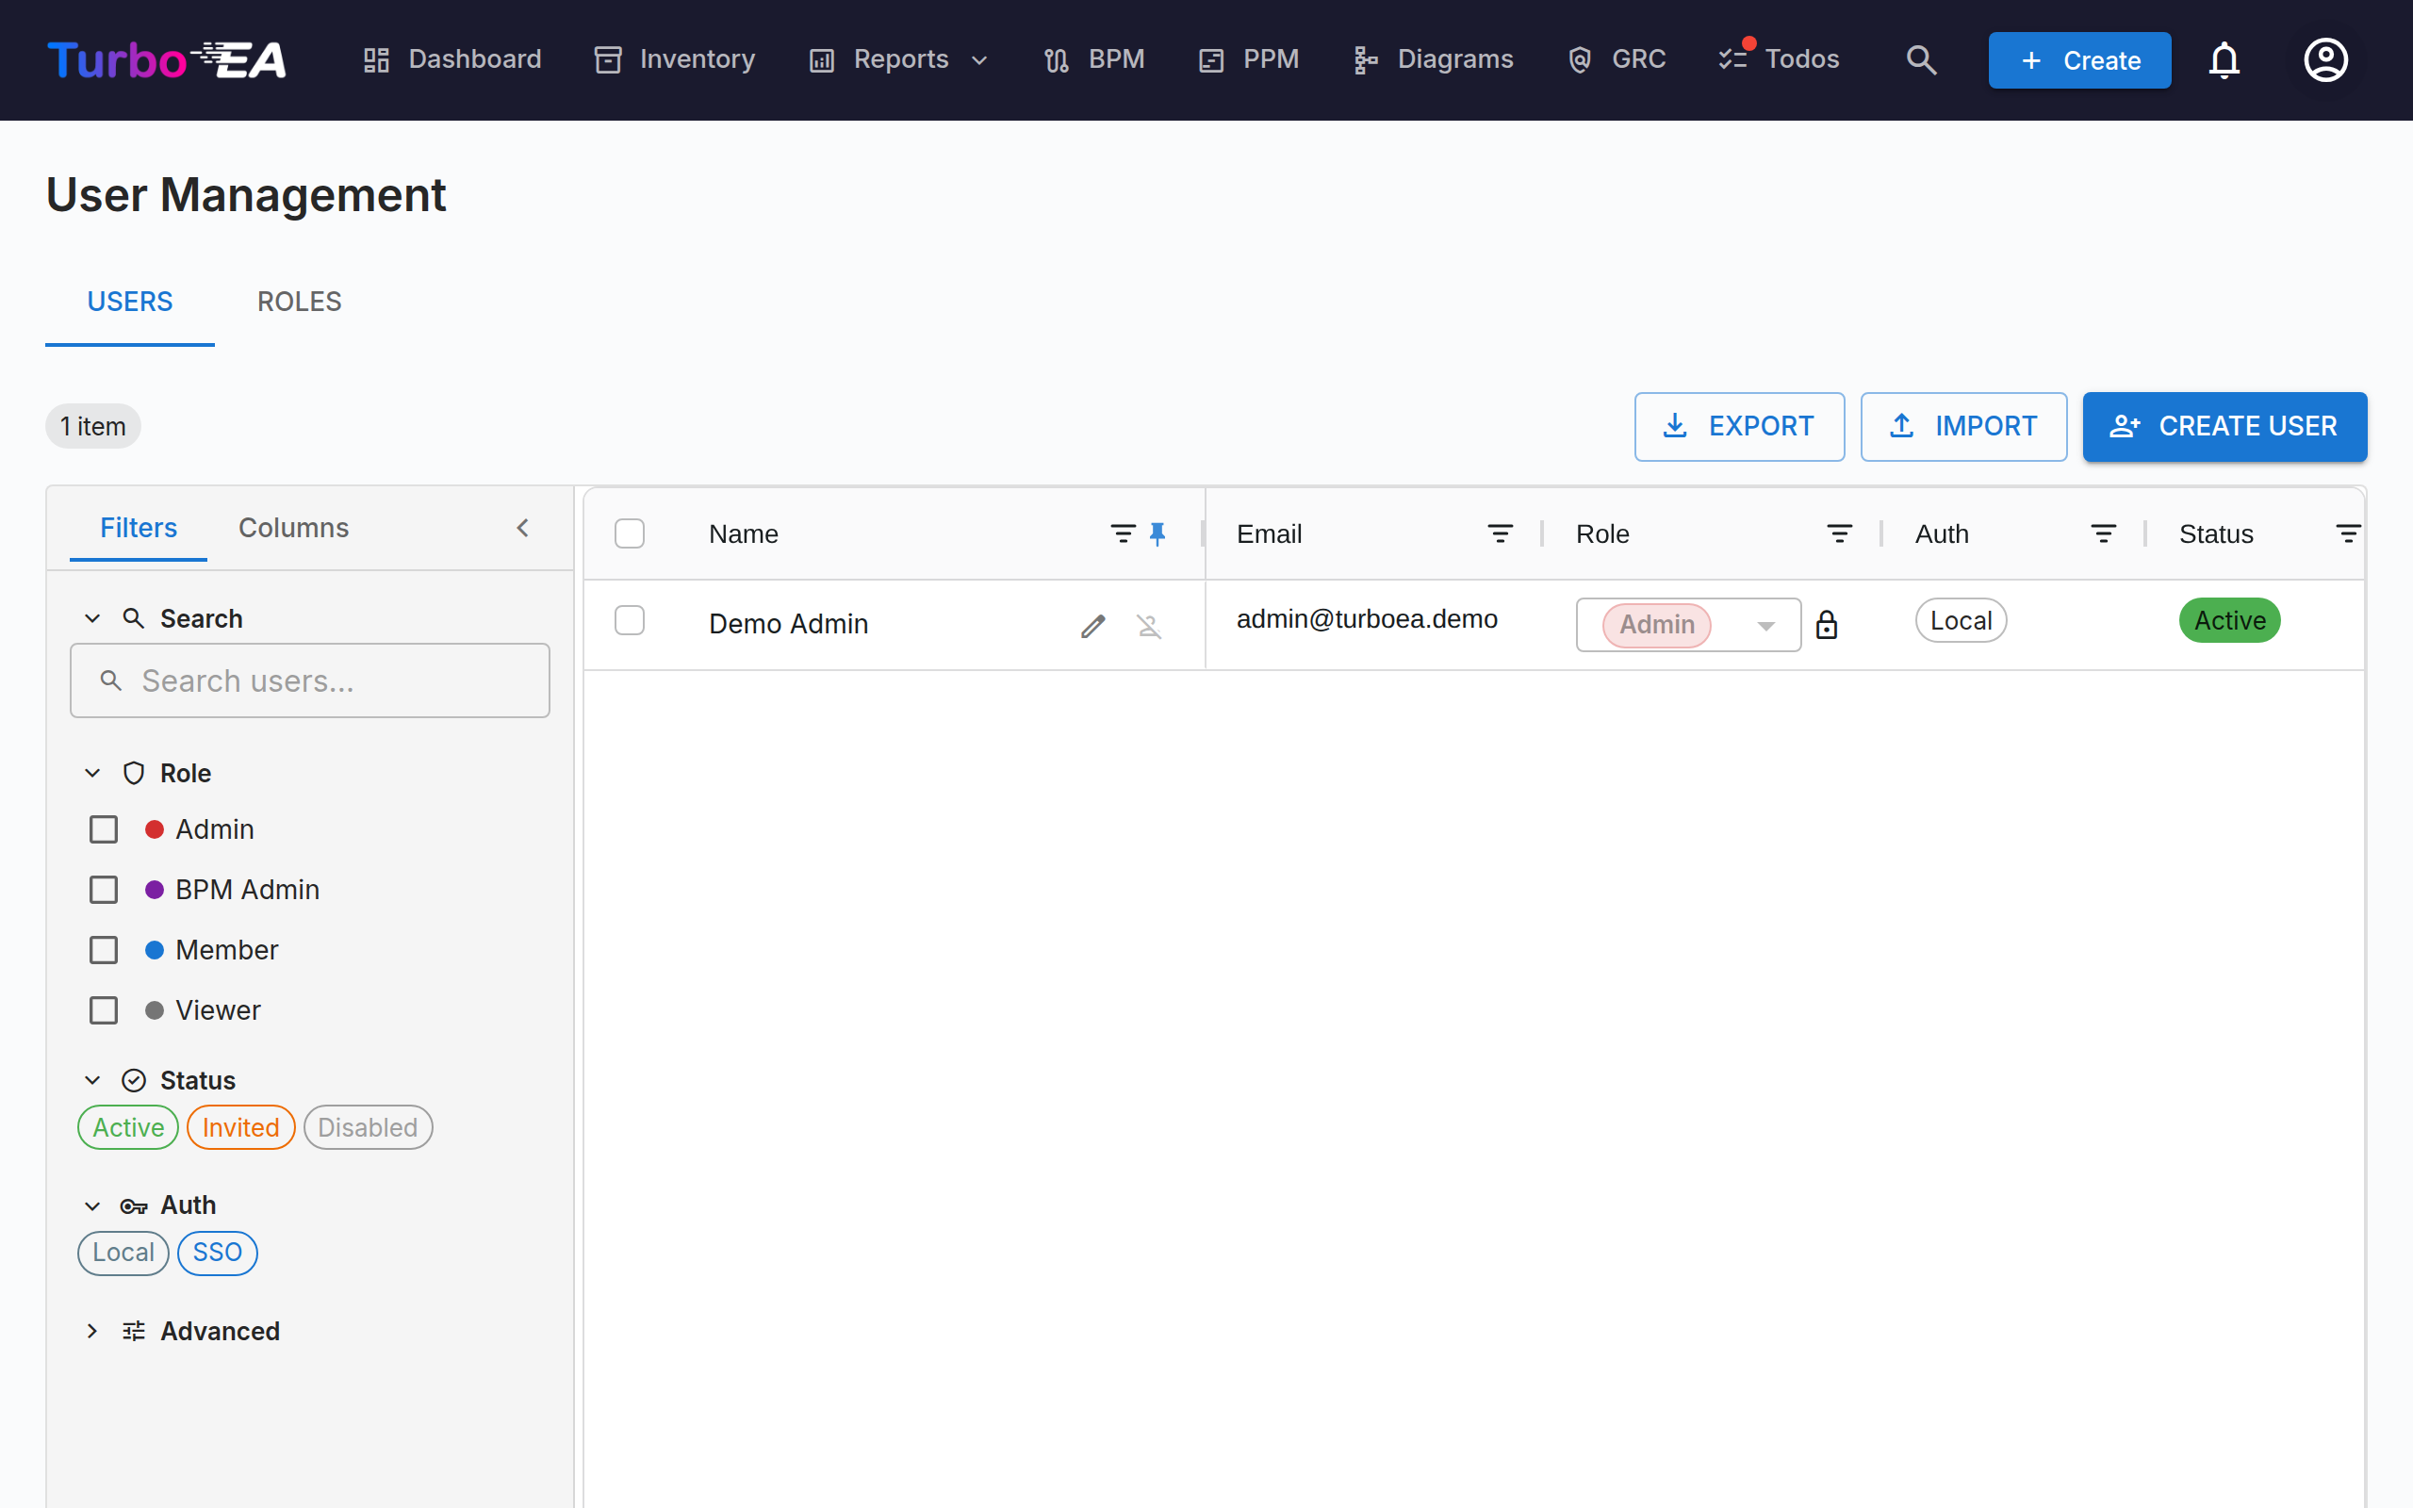Screen dimensions: 2413x1508
Task: Open the Role column filter icon
Action: pos(1839,533)
